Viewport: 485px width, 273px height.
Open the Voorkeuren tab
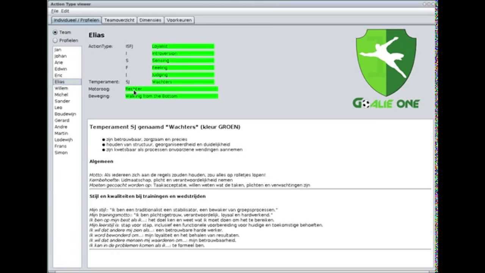coord(179,20)
